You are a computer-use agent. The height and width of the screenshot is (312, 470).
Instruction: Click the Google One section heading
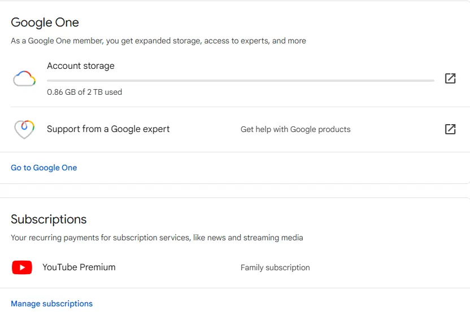(x=45, y=23)
